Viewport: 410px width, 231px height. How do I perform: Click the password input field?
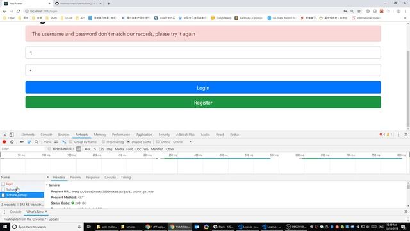(203, 70)
